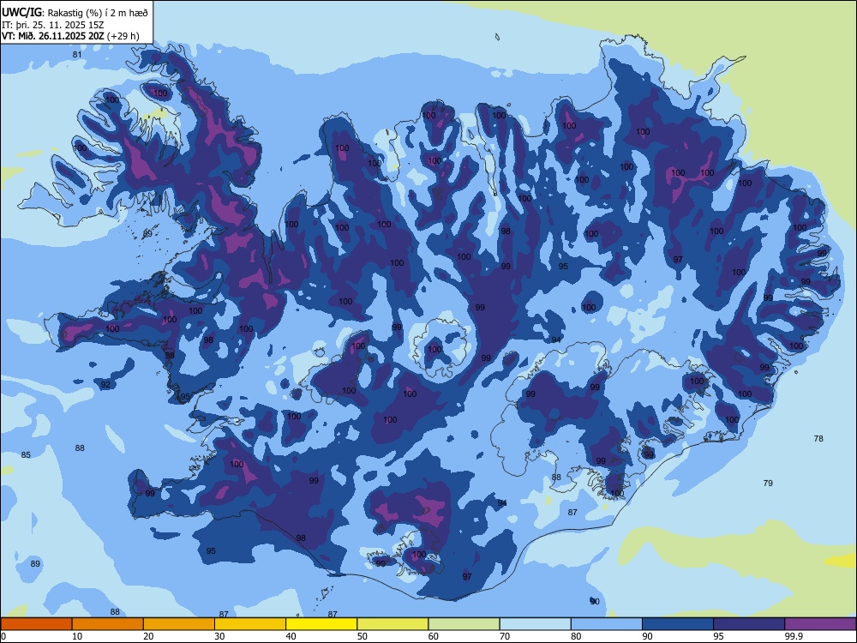
Task: Pick the purple above-99.9 legend swatch
Action: (x=820, y=624)
